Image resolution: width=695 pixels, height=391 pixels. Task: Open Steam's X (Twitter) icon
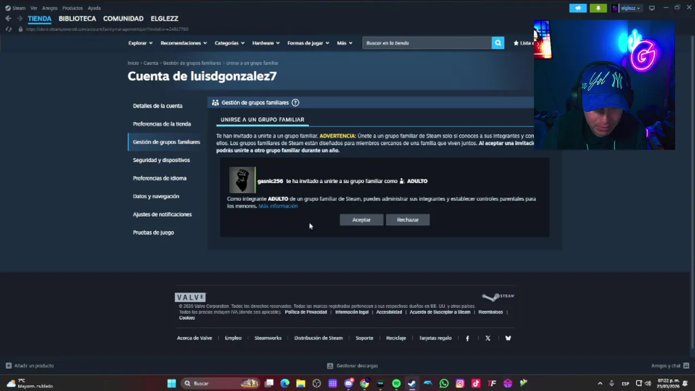point(488,338)
